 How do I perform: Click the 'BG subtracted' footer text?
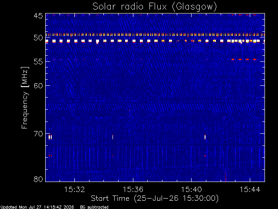pos(94,207)
